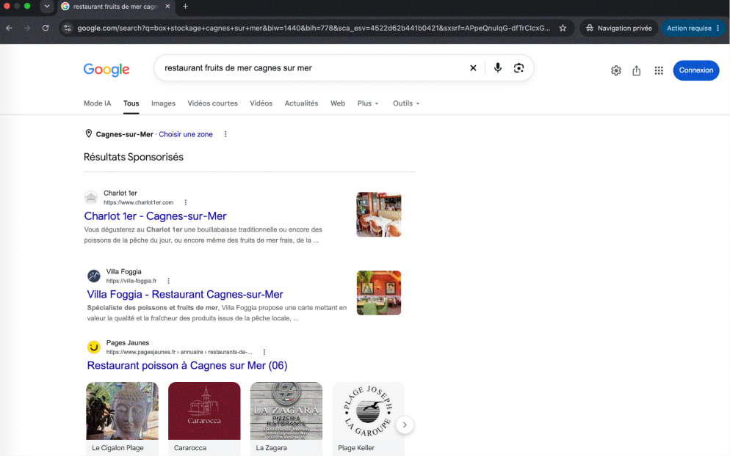Switch to Images tab
This screenshot has height=456, width=730.
(164, 103)
